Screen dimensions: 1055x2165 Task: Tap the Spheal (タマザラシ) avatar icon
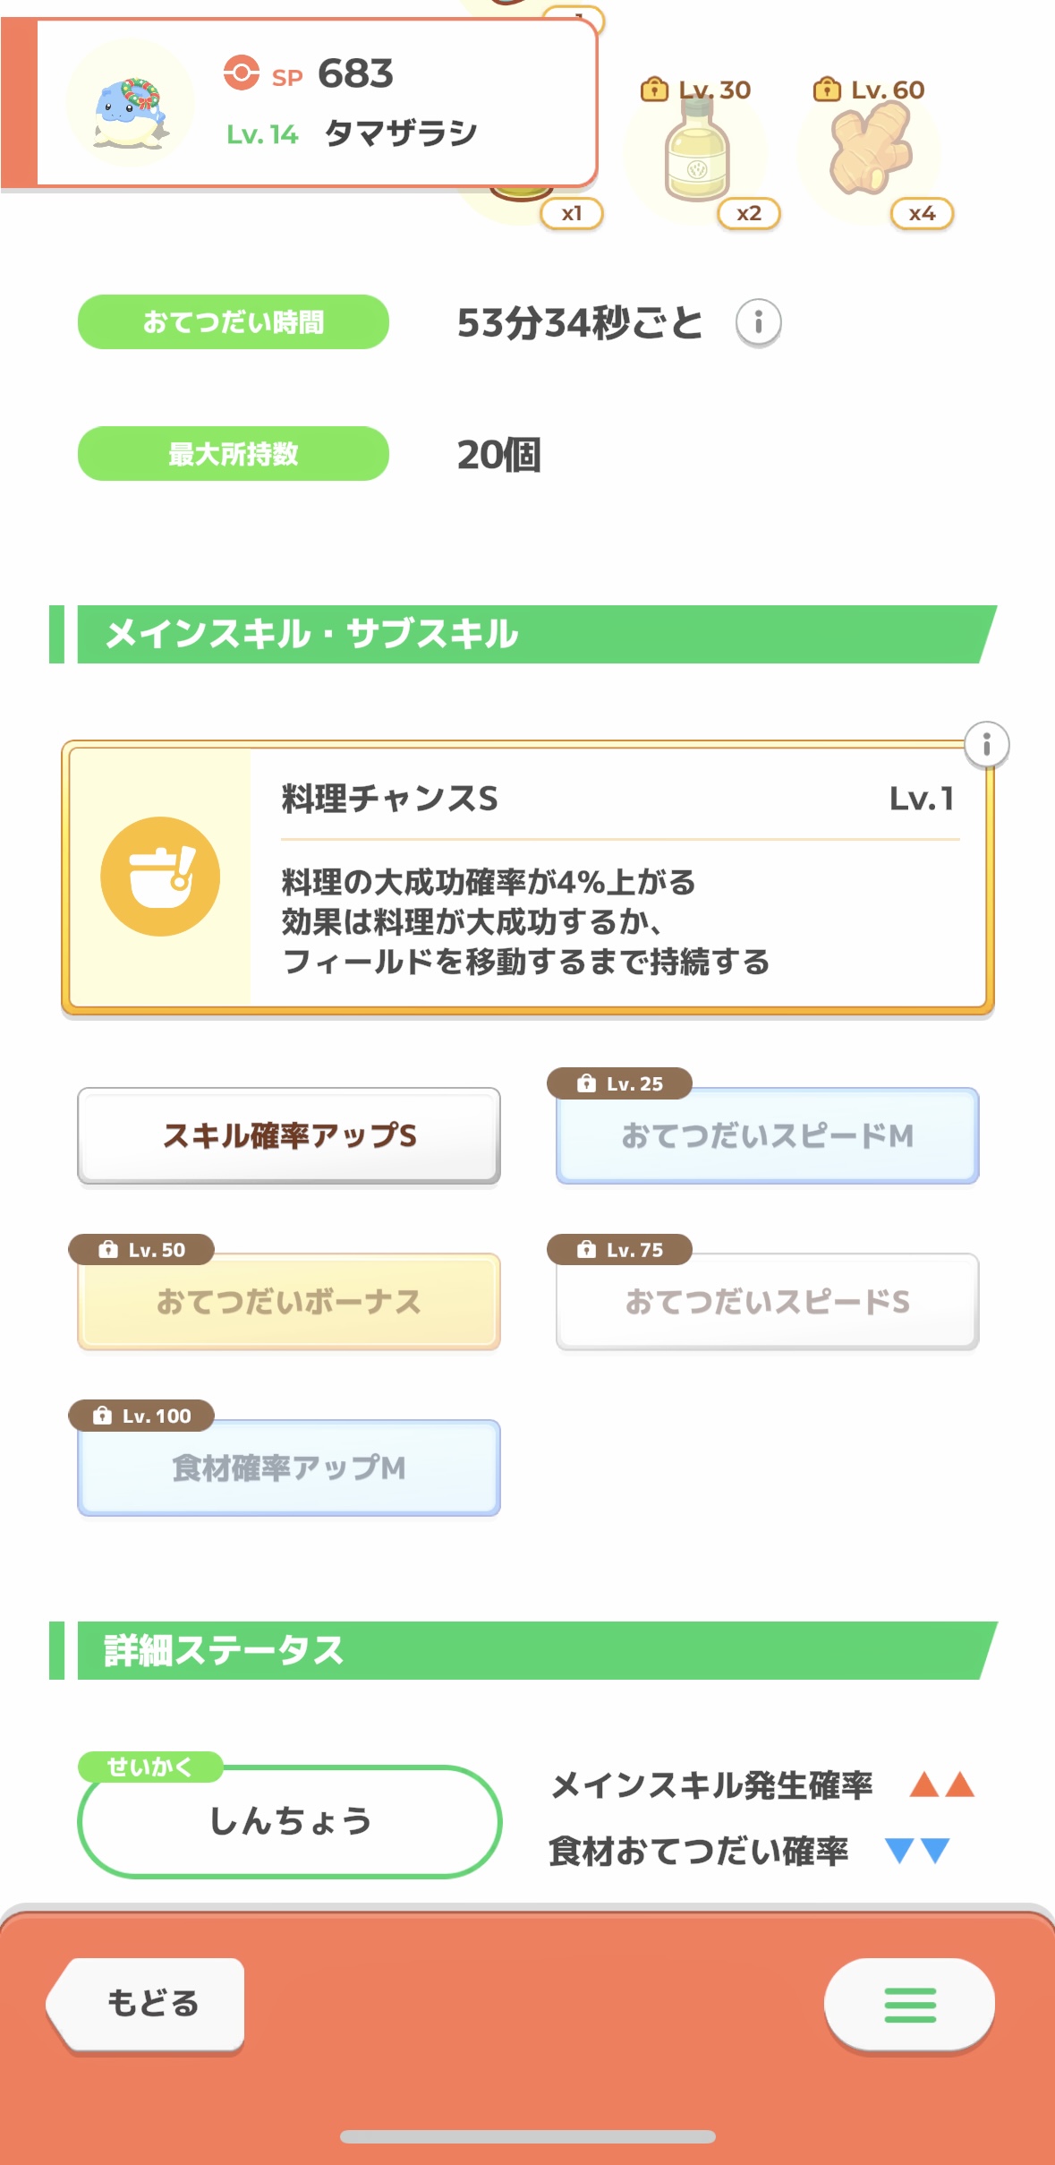click(131, 104)
